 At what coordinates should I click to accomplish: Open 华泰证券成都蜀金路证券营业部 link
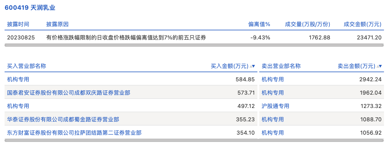coord(63,119)
